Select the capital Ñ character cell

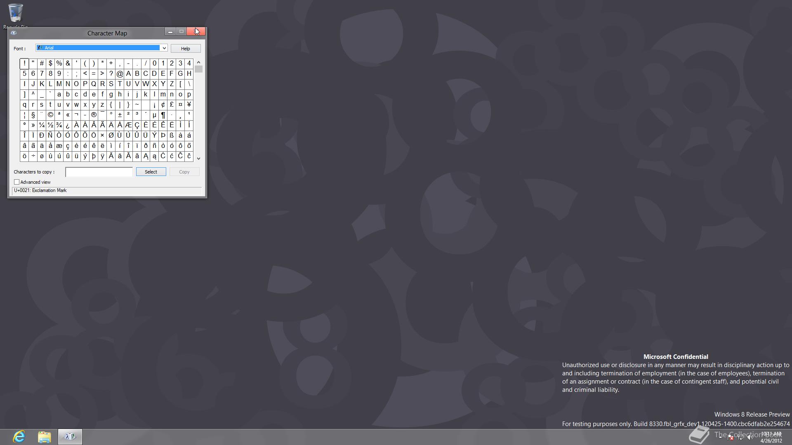pyautogui.click(x=50, y=136)
